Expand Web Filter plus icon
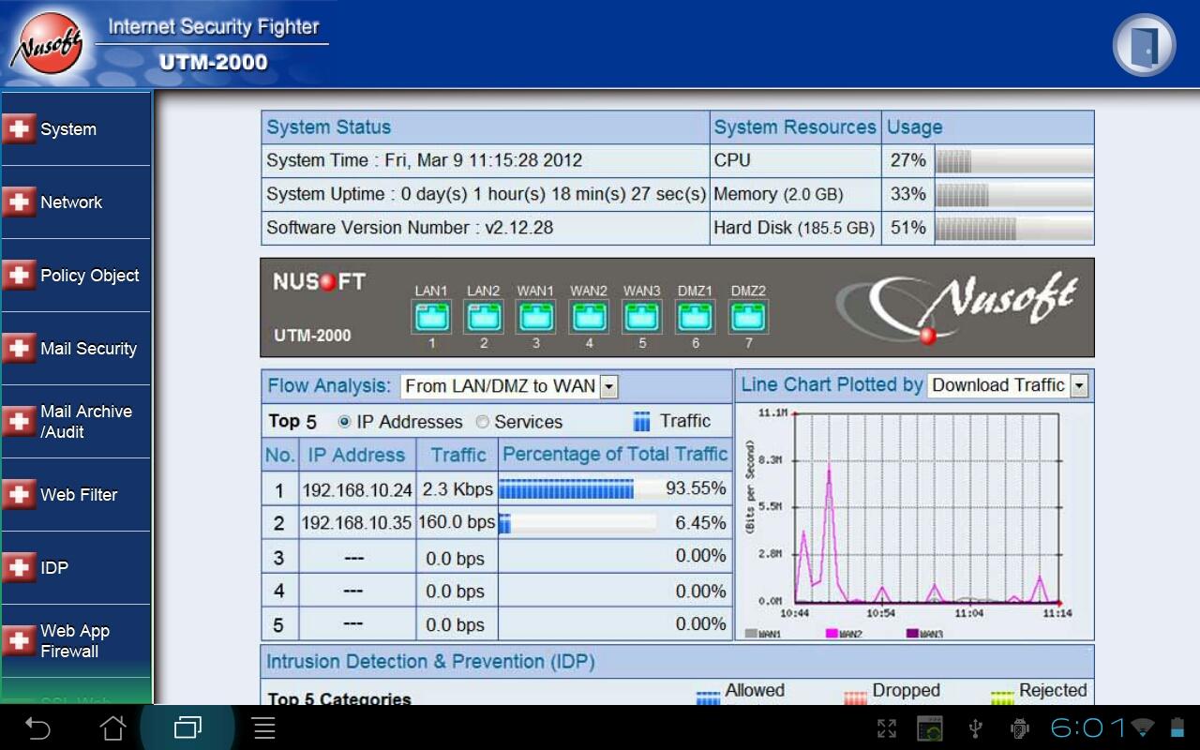Screen dimensions: 1200x750 coord(19,495)
